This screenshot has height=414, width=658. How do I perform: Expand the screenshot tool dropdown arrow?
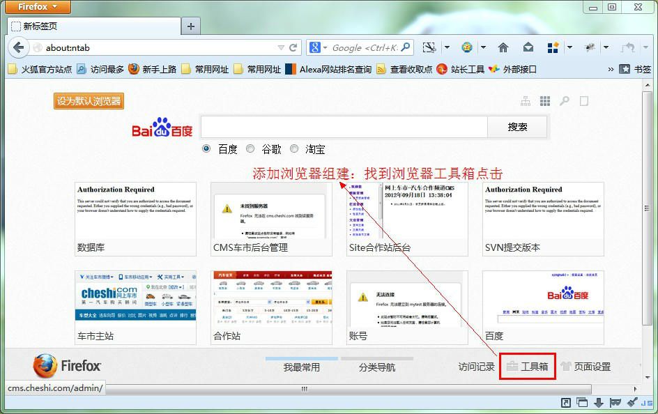[x=447, y=47]
